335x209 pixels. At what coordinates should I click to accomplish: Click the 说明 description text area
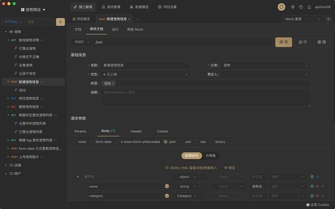click(205, 97)
